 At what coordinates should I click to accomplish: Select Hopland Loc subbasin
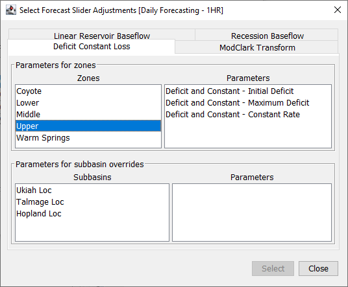click(x=92, y=214)
